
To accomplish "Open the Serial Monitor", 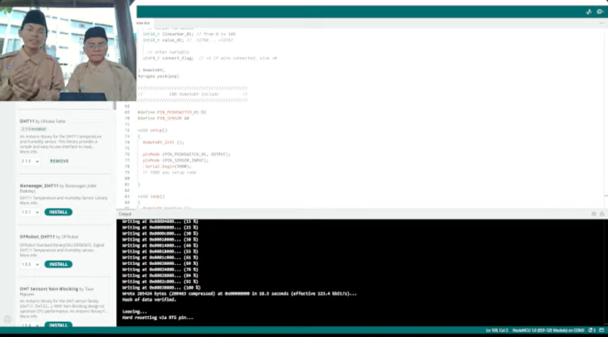I will point(599,12).
